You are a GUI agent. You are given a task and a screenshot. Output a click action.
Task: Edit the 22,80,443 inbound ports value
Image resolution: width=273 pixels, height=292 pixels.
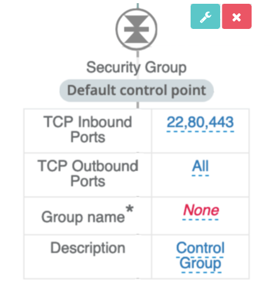tap(200, 122)
